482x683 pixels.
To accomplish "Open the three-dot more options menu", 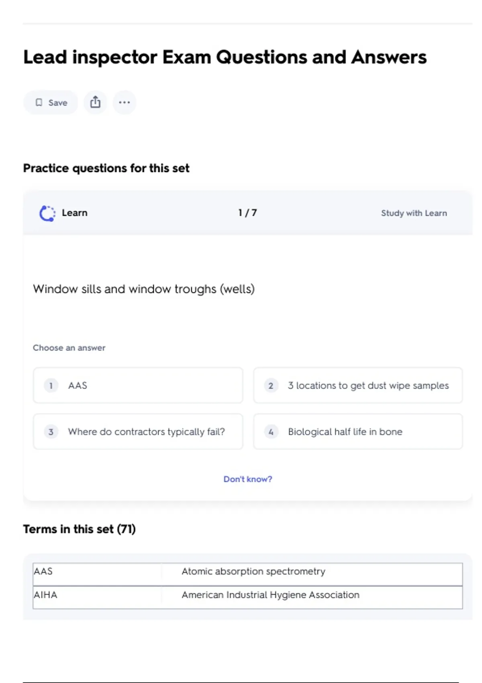I will [125, 102].
